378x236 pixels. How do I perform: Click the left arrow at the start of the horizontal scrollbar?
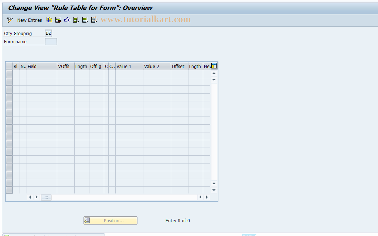(30, 197)
